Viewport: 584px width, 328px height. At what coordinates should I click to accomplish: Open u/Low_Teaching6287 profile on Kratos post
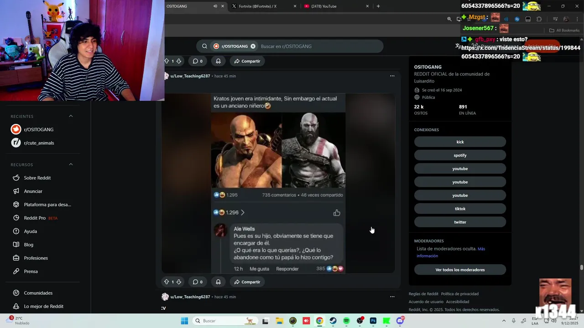(190, 76)
